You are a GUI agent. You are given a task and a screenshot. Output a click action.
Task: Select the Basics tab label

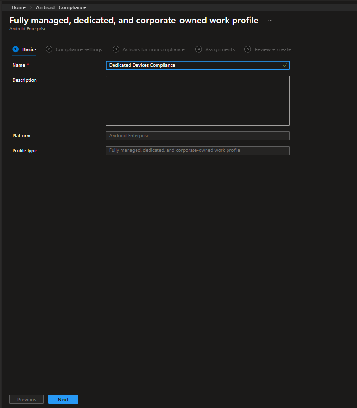click(29, 49)
